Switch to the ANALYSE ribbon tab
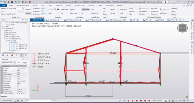The width and height of the screenshot is (194, 103). click(x=59, y=5)
